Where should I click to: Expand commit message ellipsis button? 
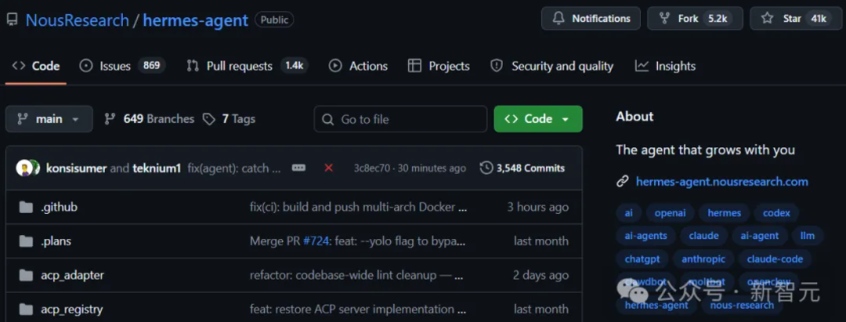tap(298, 168)
